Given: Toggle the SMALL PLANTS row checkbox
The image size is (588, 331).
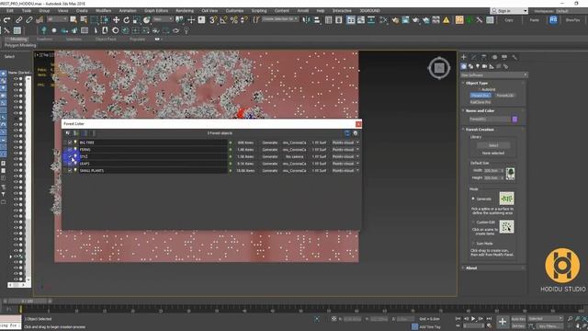Looking at the screenshot, I should click(x=70, y=170).
